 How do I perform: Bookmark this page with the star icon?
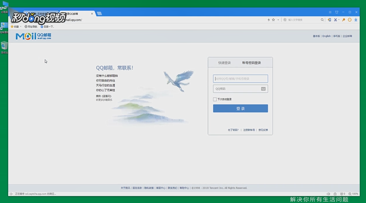click(273, 20)
